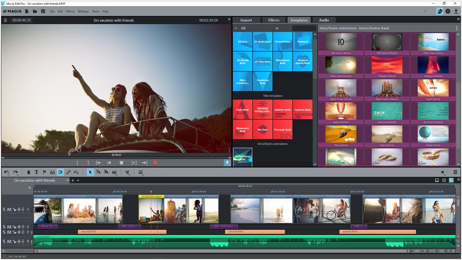Click the timeline horizontal scrollbar
This screenshot has height=260, width=462.
220,251
